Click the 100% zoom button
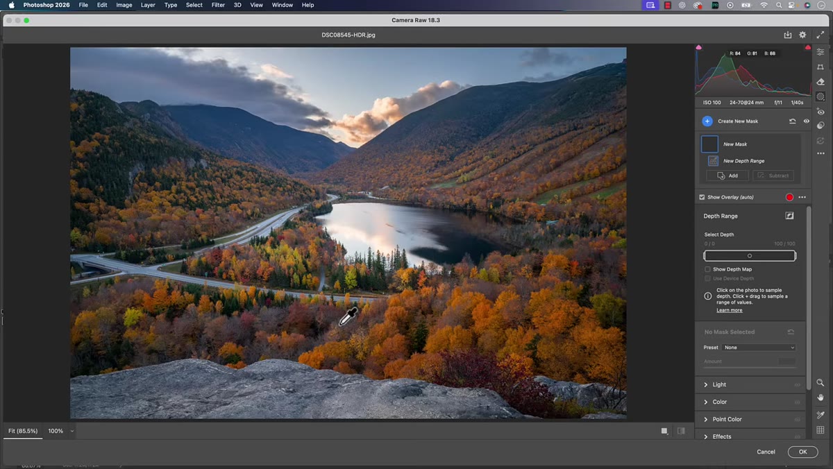This screenshot has height=469, width=833. [56, 431]
